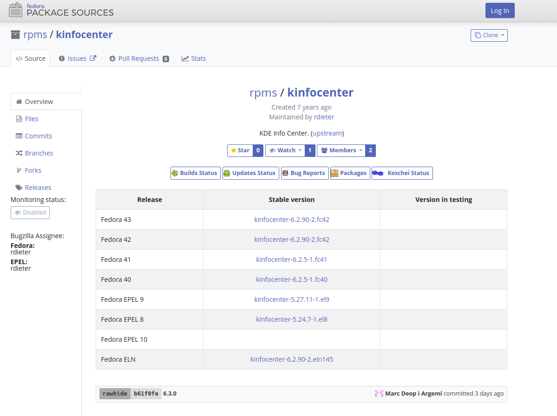Click the 6.3.0 commit message
This screenshot has width=557, height=416.
170,393
